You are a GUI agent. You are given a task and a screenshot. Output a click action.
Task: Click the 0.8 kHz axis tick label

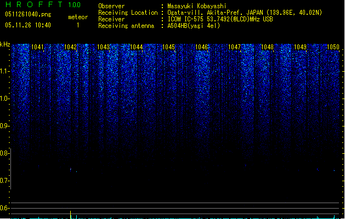(x=4, y=153)
